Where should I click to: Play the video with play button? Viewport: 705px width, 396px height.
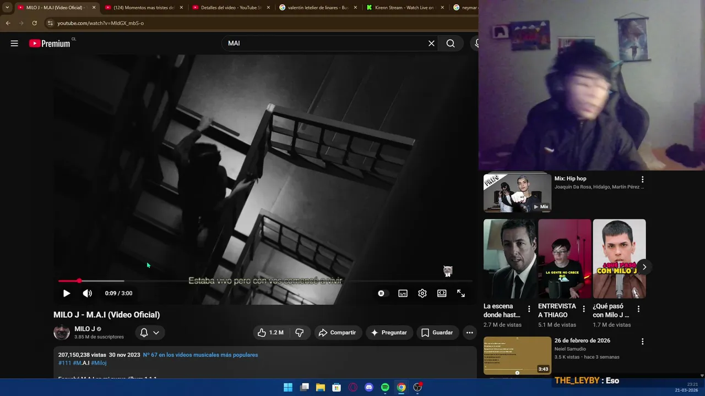tap(66, 293)
